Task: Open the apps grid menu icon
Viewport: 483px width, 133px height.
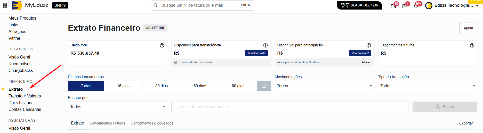Action: [x=5, y=5]
